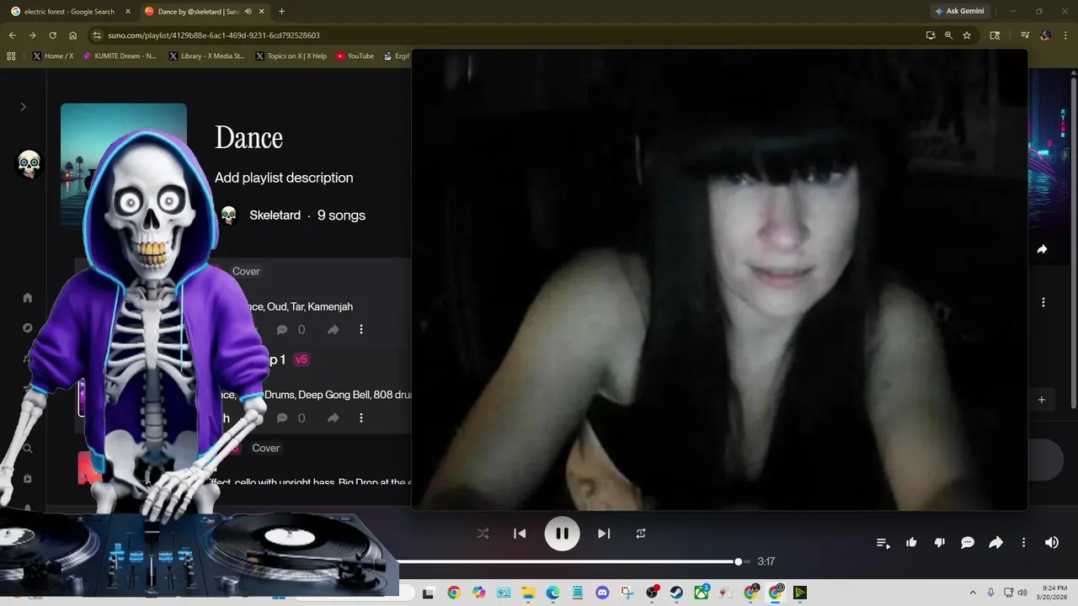Go to browser home page
This screenshot has width=1078, height=606.
72,35
